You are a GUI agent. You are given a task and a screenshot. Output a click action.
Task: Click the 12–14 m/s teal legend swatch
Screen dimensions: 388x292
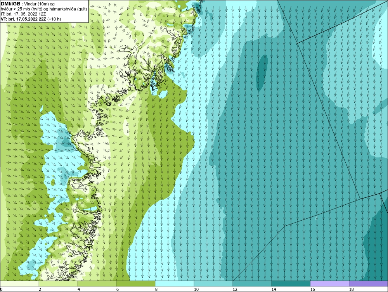click(x=252, y=283)
